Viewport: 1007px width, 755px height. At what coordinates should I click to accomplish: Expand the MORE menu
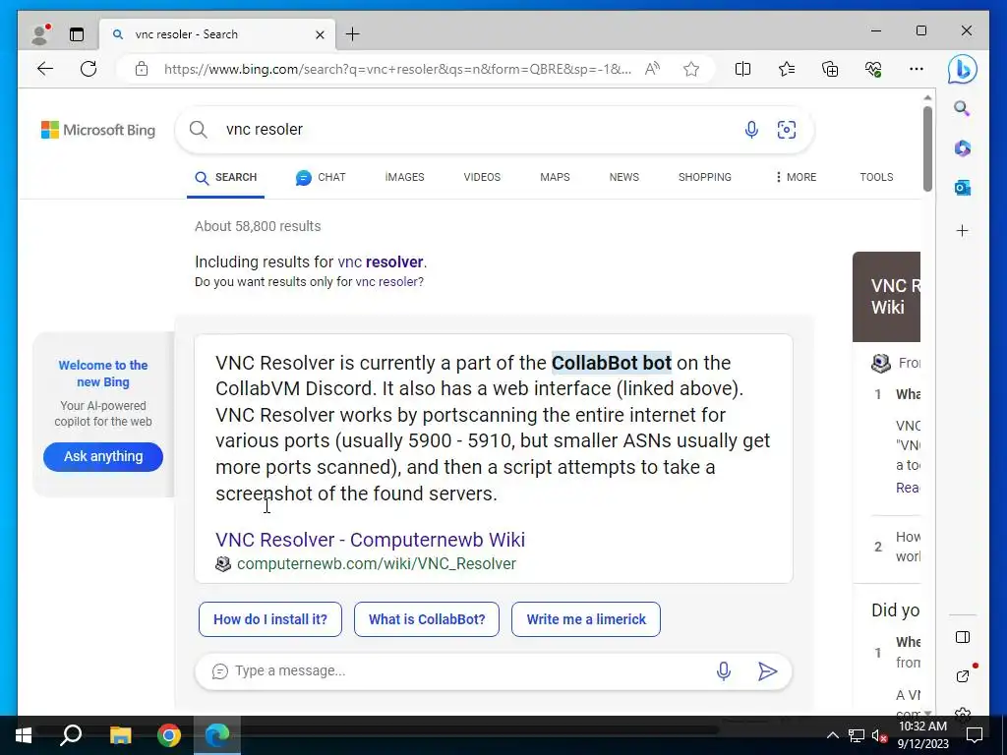pyautogui.click(x=796, y=177)
